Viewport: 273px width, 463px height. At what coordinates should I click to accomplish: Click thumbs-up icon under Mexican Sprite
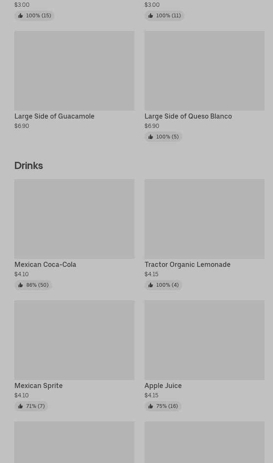(20, 406)
